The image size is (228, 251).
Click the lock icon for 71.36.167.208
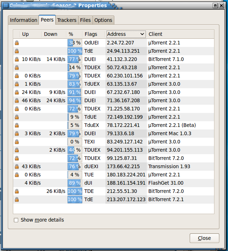[x=17, y=100]
